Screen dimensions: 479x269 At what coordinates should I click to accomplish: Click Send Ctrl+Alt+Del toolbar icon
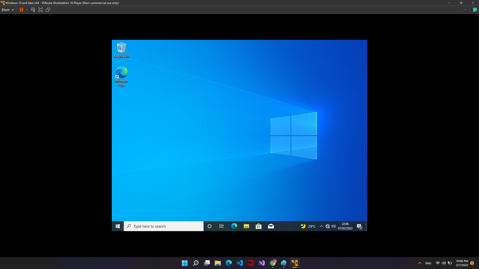pyautogui.click(x=33, y=10)
